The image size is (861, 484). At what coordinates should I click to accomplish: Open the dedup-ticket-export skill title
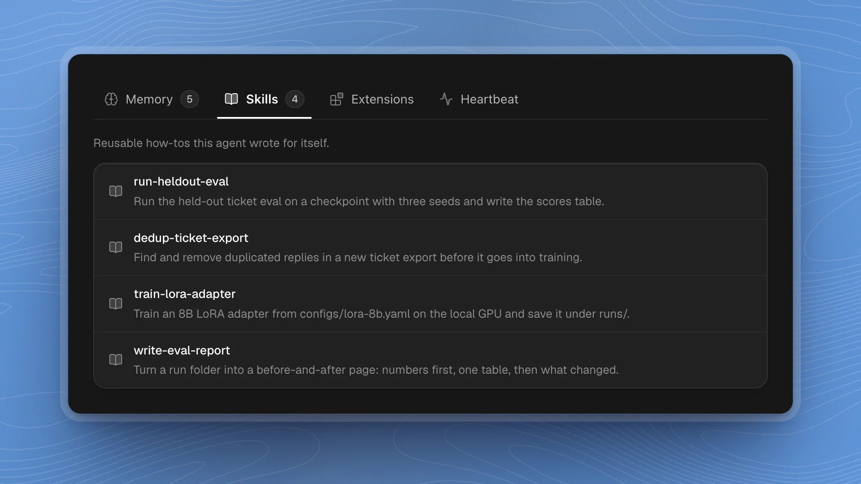point(191,238)
